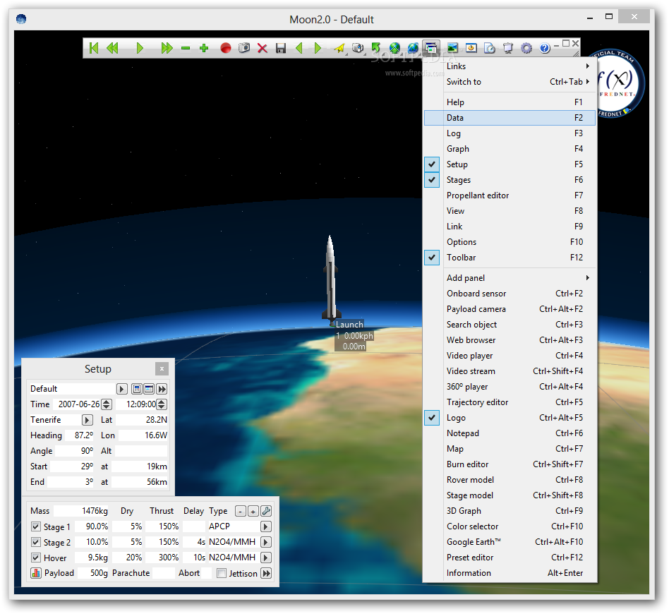Viewport: 669px width, 614px height.
Task: Click the green plus toolbar icon
Action: [204, 48]
